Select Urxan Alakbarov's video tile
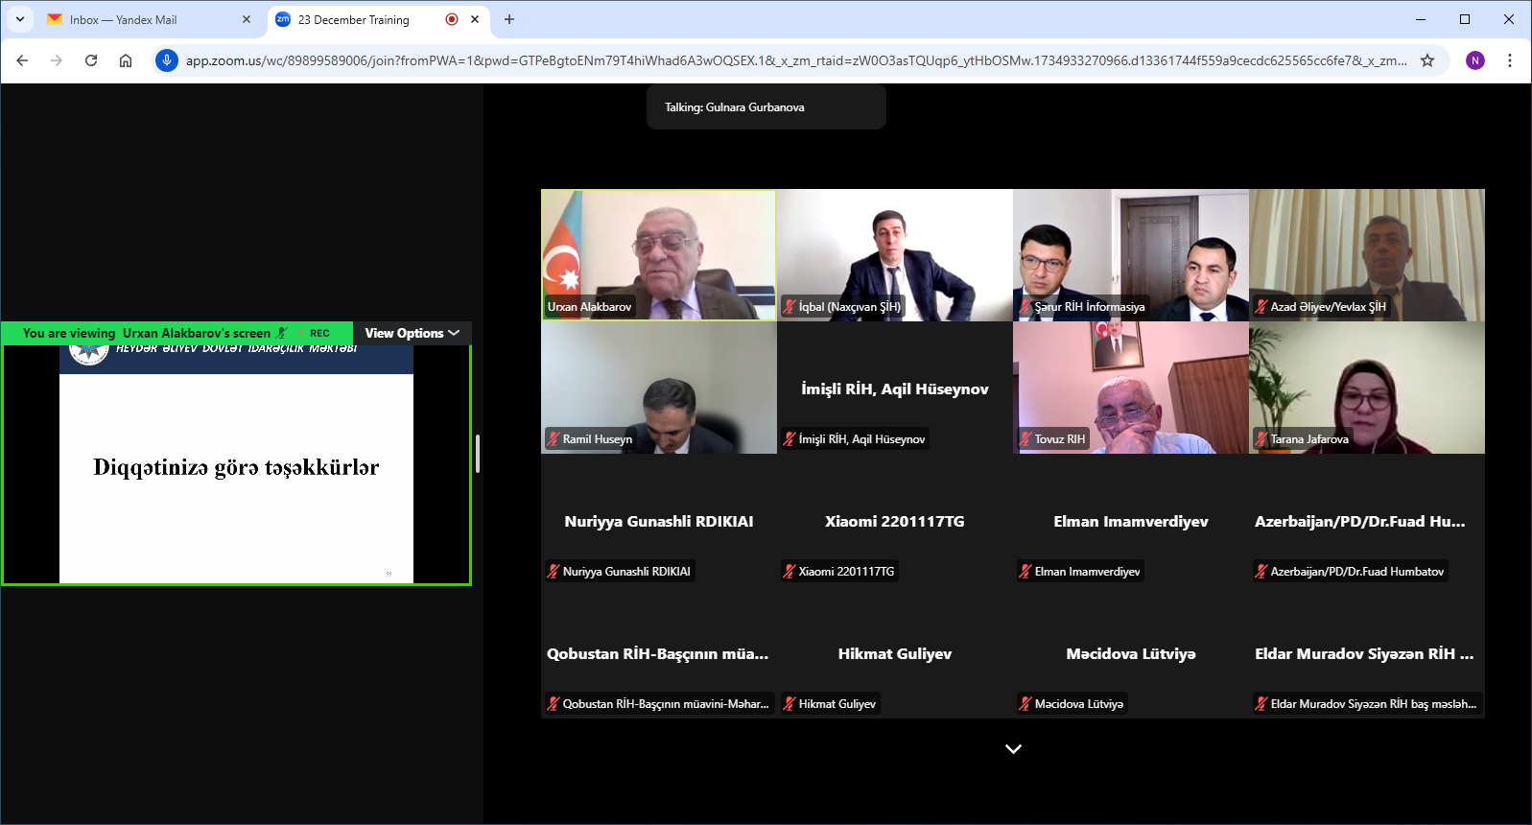 pos(659,254)
